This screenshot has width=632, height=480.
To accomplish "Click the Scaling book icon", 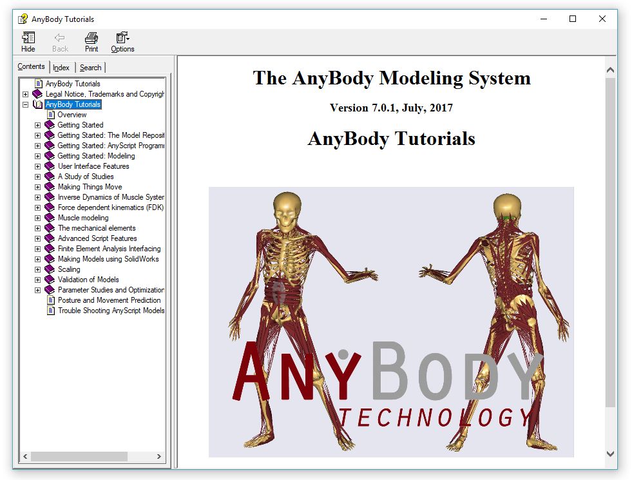I will [50, 269].
